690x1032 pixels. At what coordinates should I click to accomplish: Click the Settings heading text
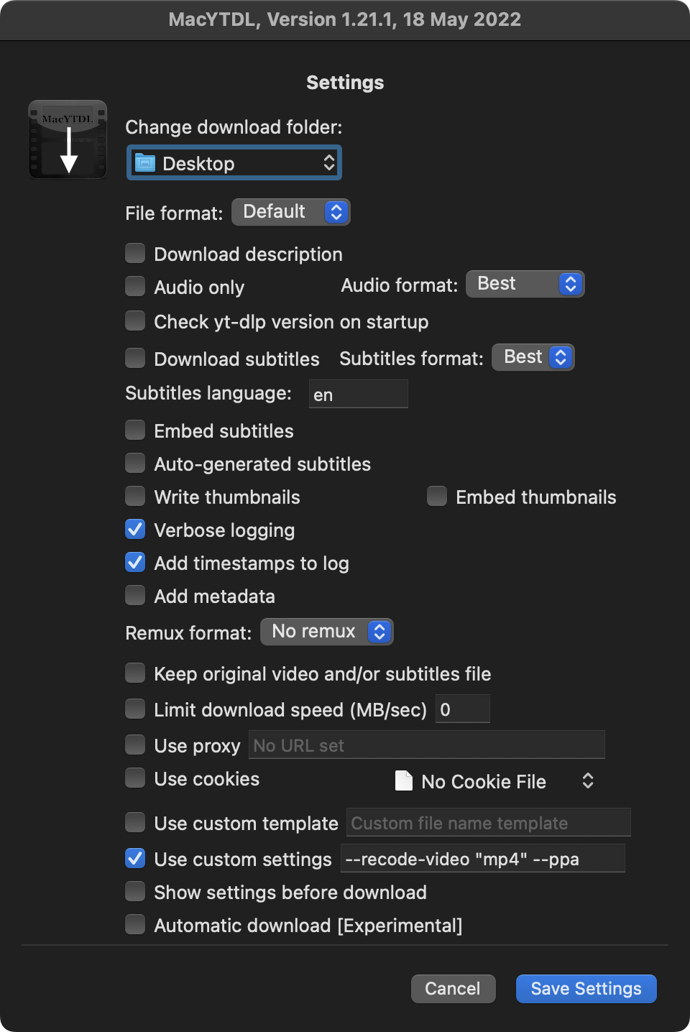pyautogui.click(x=345, y=83)
